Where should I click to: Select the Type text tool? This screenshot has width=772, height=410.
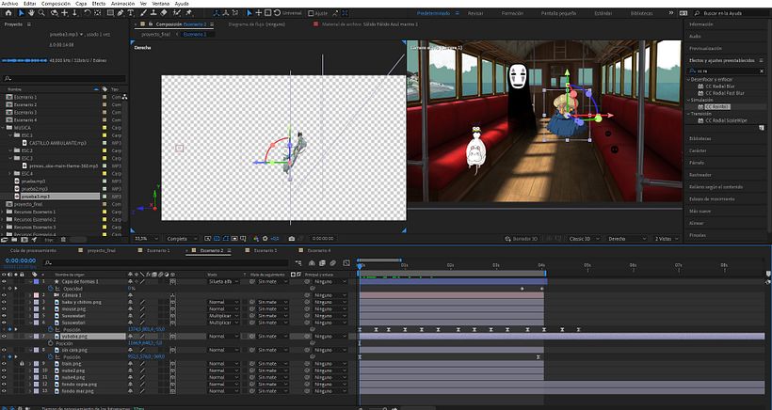pyautogui.click(x=131, y=13)
